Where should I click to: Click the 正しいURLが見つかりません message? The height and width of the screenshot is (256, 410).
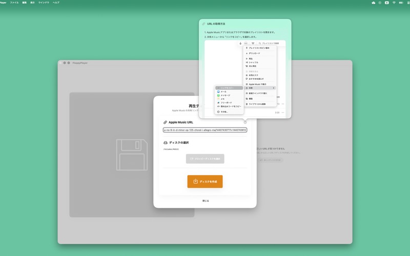[x=271, y=148]
